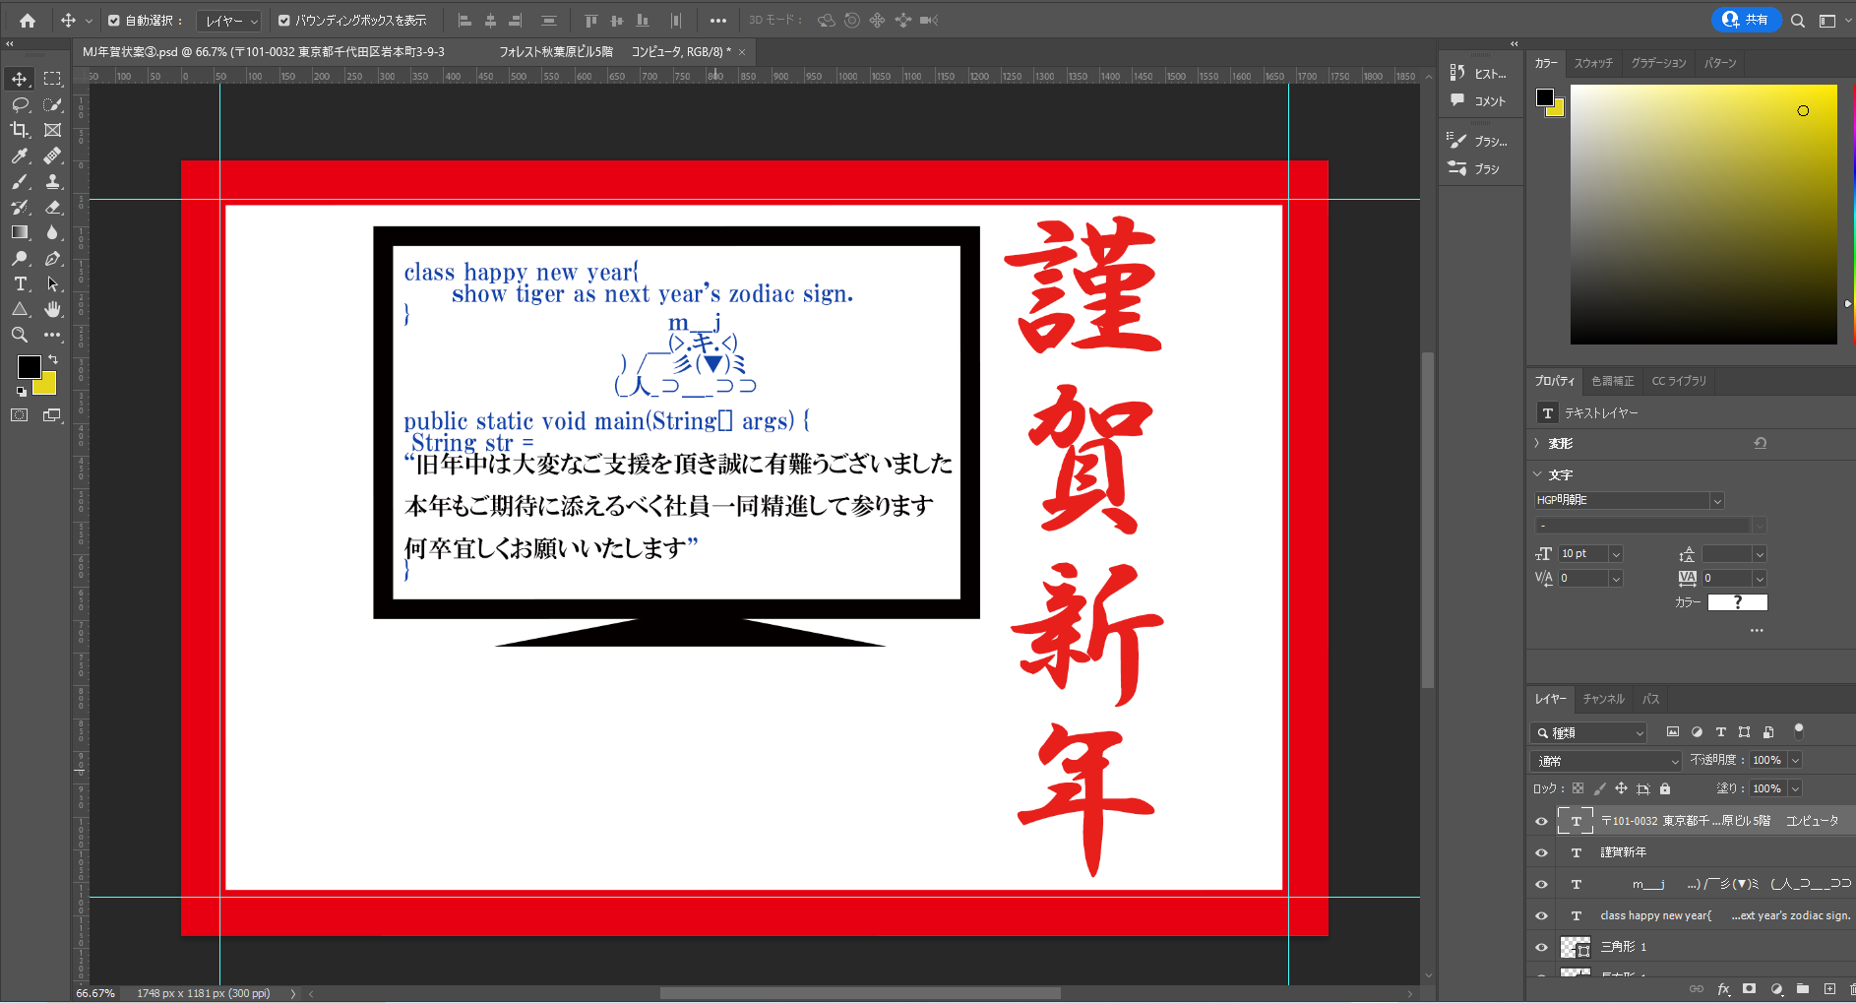This screenshot has height=1003, width=1856.
Task: Open the font size dropdown
Action: pyautogui.click(x=1615, y=554)
